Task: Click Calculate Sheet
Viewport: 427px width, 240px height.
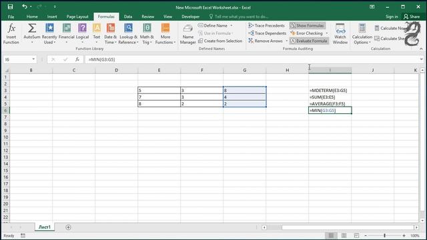Action: 390,39
